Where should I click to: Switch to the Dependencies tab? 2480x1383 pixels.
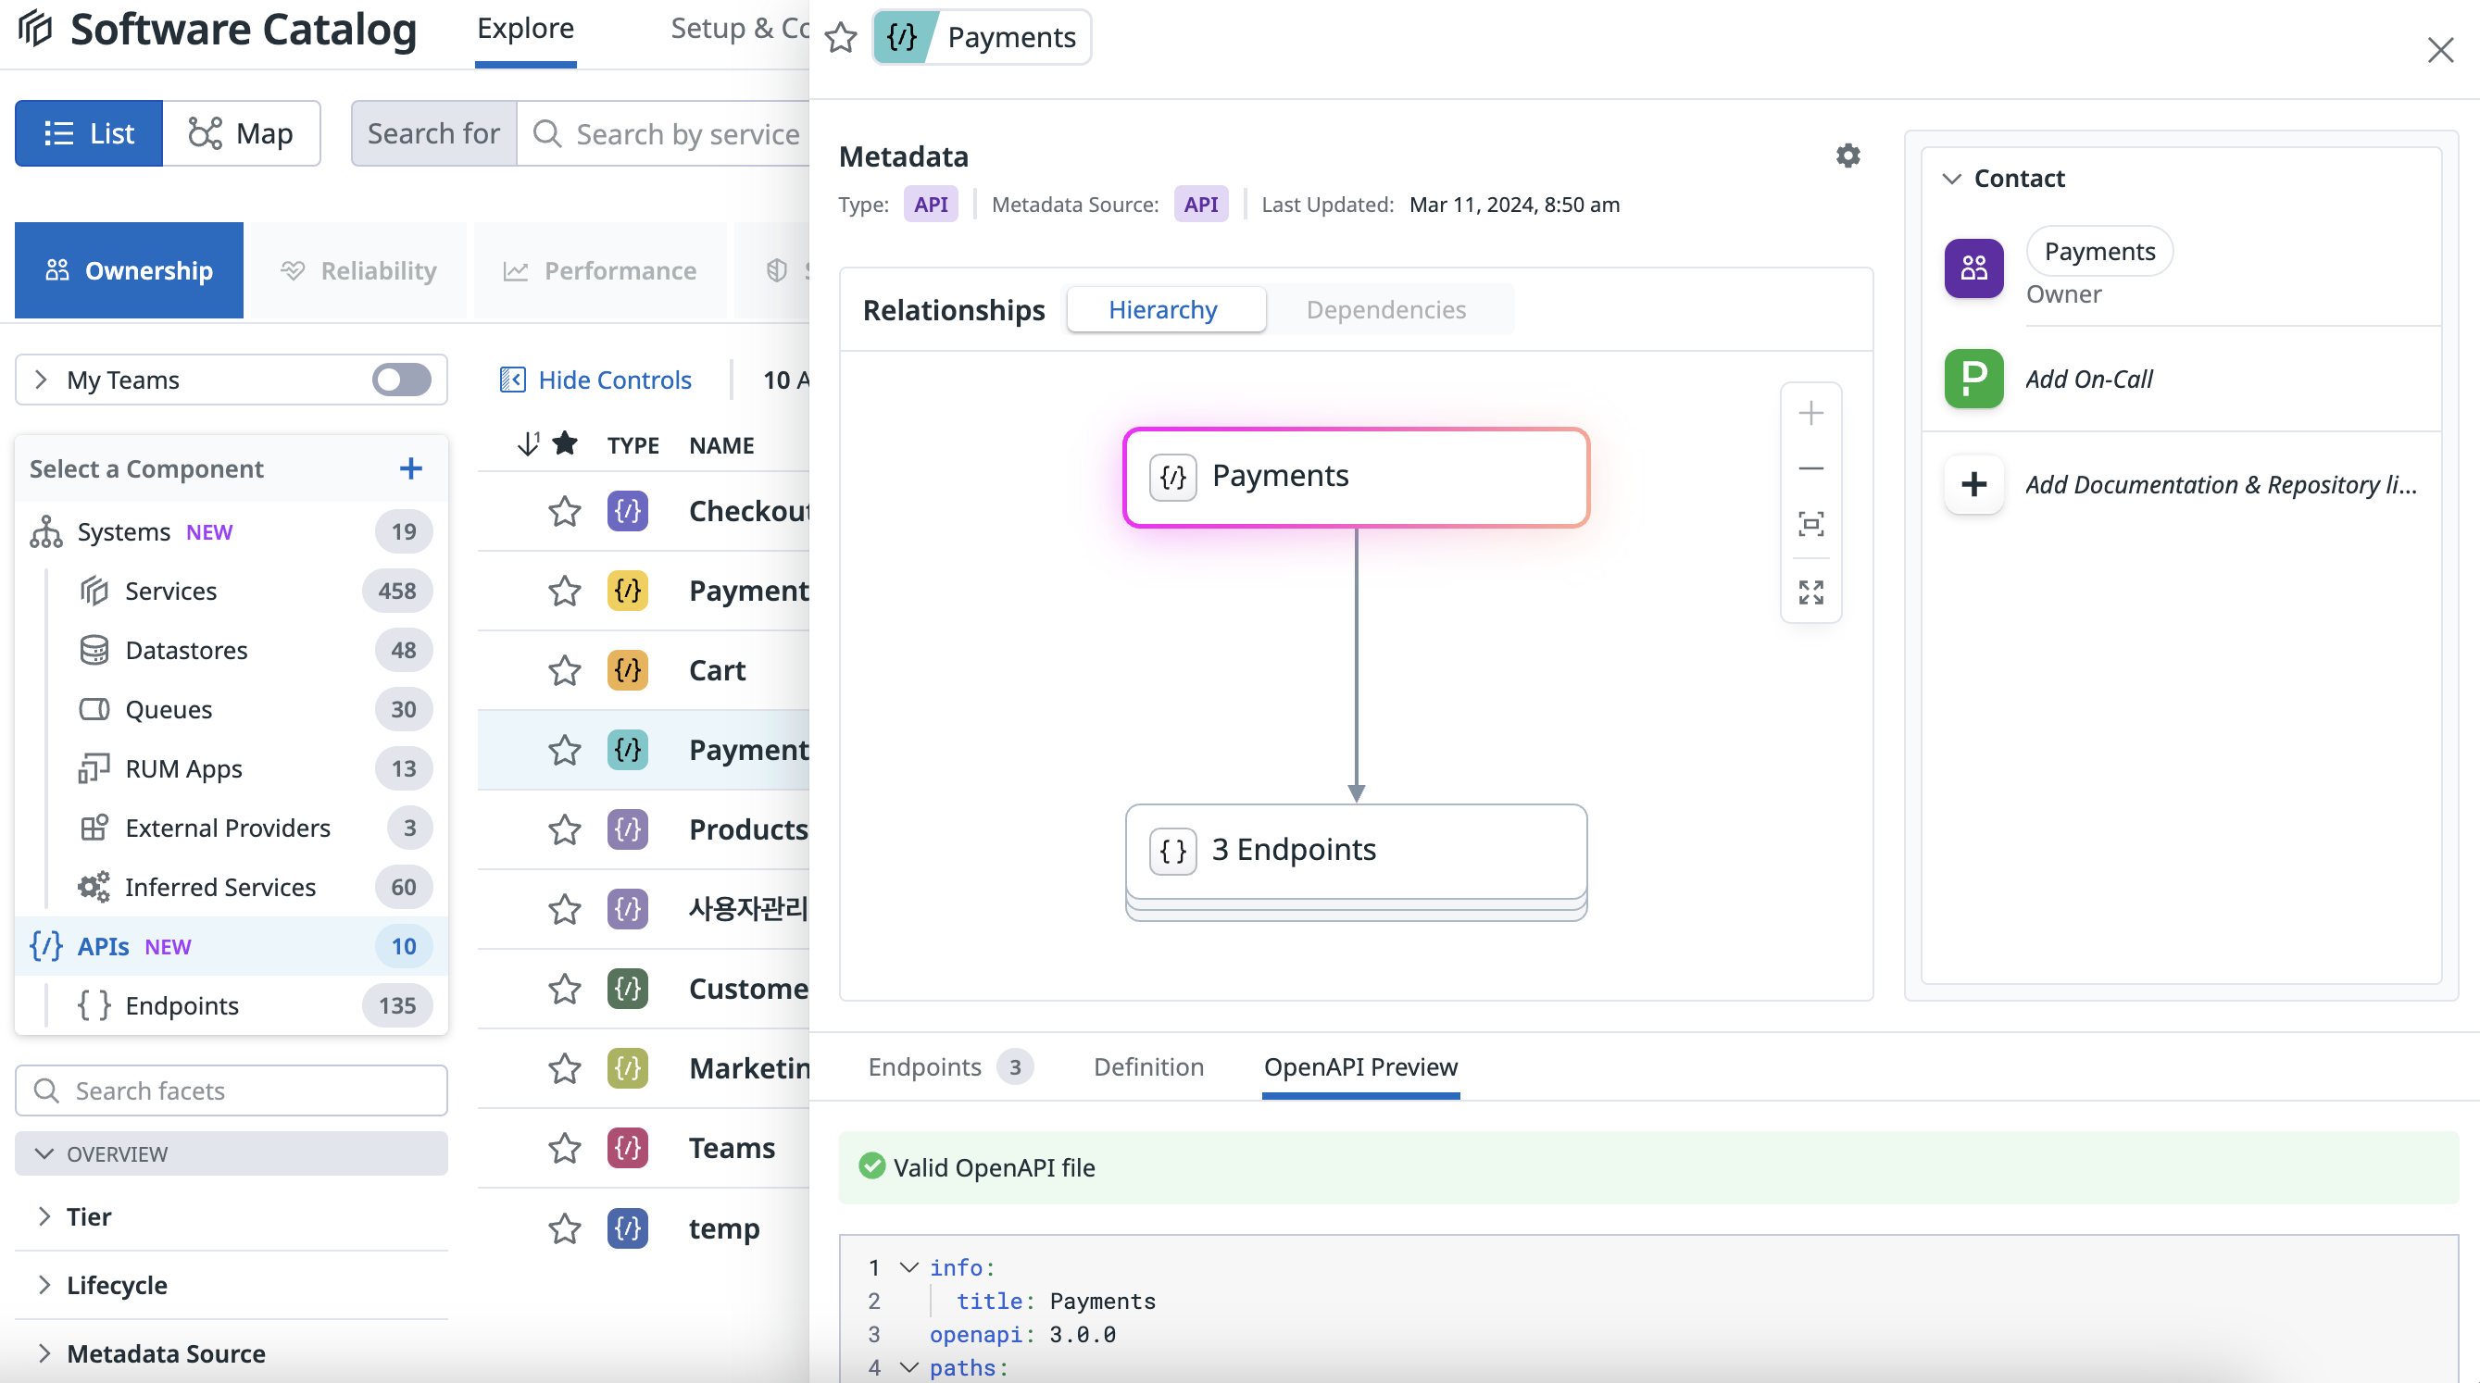pos(1385,310)
